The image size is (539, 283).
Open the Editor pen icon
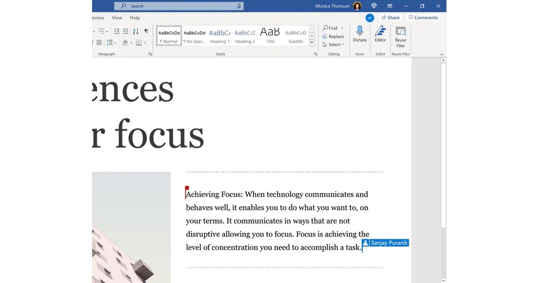coord(380,31)
